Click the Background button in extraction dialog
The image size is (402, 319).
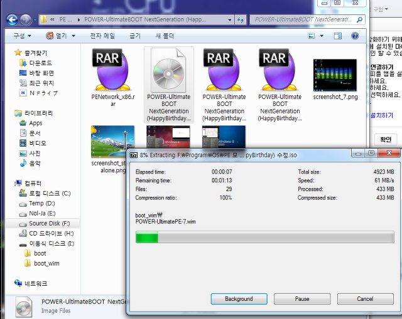239,299
